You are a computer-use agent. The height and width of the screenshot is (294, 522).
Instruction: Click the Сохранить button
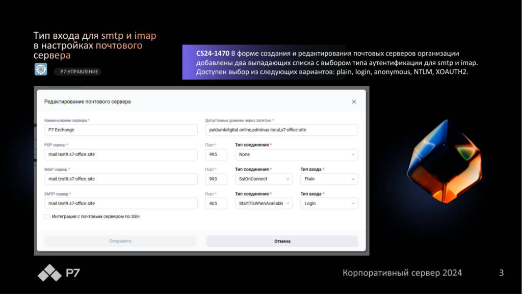[120, 241]
